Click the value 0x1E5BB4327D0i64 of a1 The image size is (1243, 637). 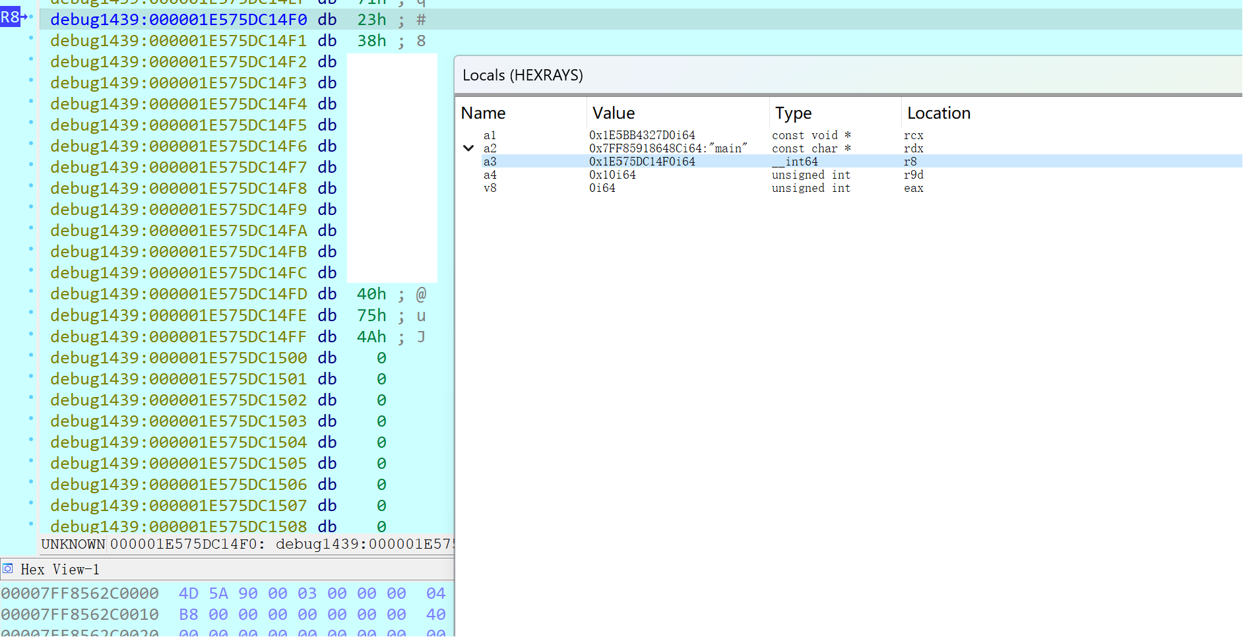[x=642, y=135]
